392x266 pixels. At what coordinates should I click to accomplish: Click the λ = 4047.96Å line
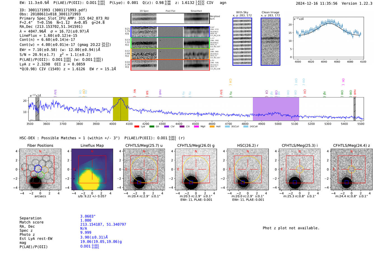coord(54,31)
